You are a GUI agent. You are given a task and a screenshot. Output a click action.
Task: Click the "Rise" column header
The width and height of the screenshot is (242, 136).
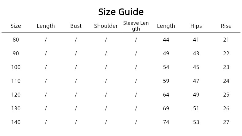tap(226, 26)
